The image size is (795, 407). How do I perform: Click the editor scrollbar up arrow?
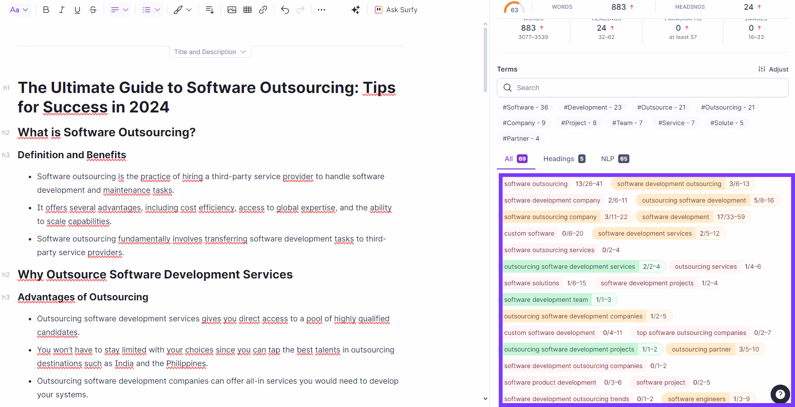485,24
